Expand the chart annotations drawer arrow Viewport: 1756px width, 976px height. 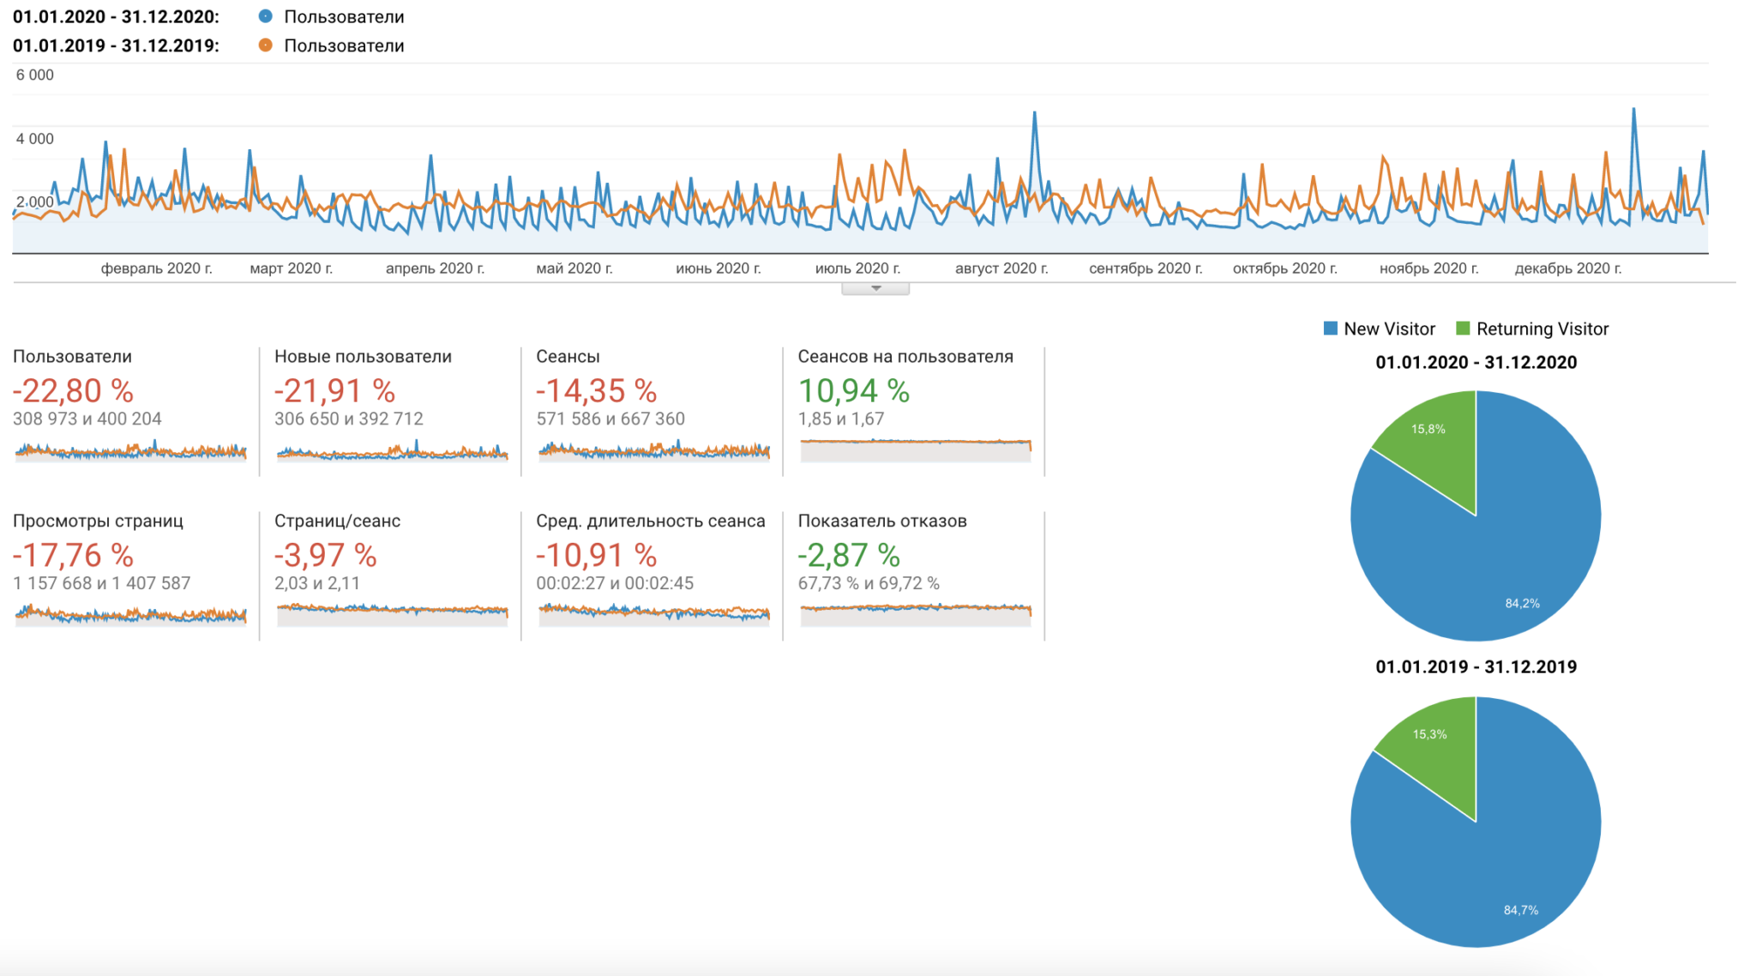875,288
